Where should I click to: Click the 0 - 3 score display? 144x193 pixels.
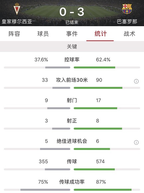coord(72,12)
